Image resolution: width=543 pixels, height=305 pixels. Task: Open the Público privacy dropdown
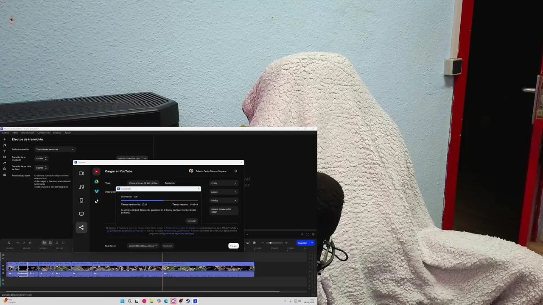(224, 200)
